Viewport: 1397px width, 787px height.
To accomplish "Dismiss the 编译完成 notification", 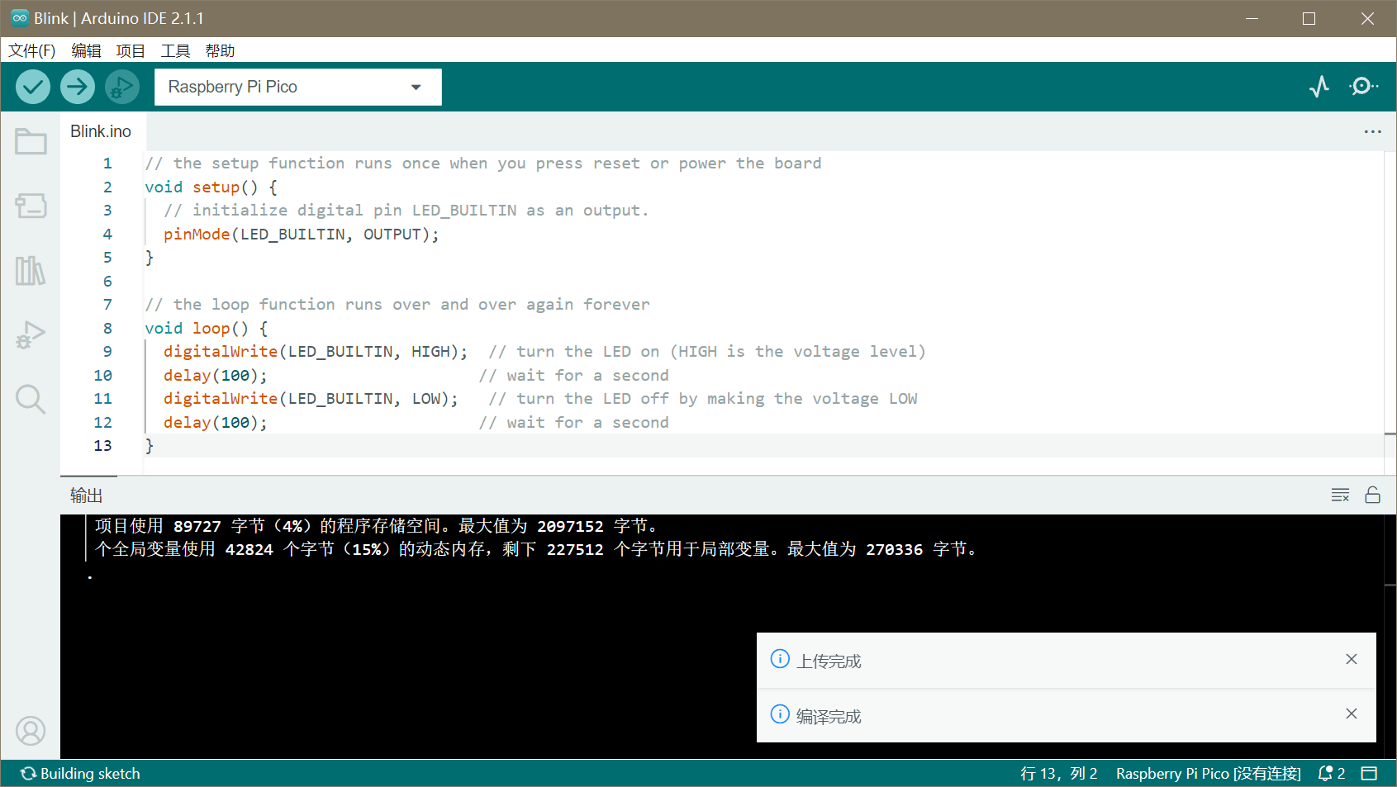I will click(x=1352, y=714).
